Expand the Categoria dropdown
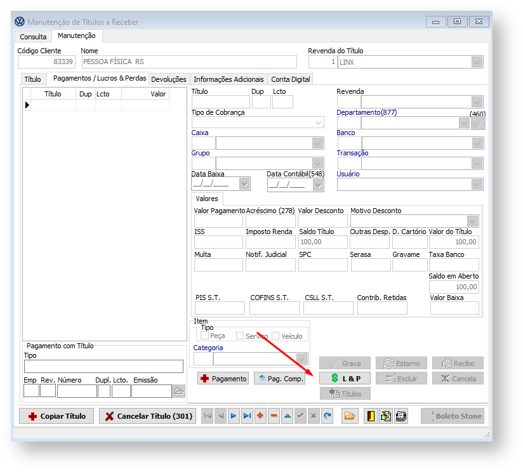The image size is (523, 472). 302,359
